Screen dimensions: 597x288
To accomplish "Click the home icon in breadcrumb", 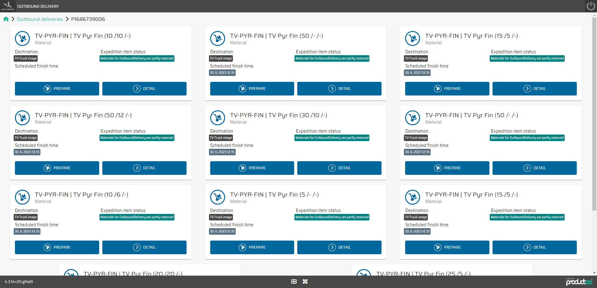I will coord(6,19).
